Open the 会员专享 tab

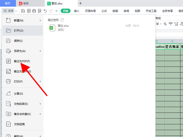coord(167,11)
